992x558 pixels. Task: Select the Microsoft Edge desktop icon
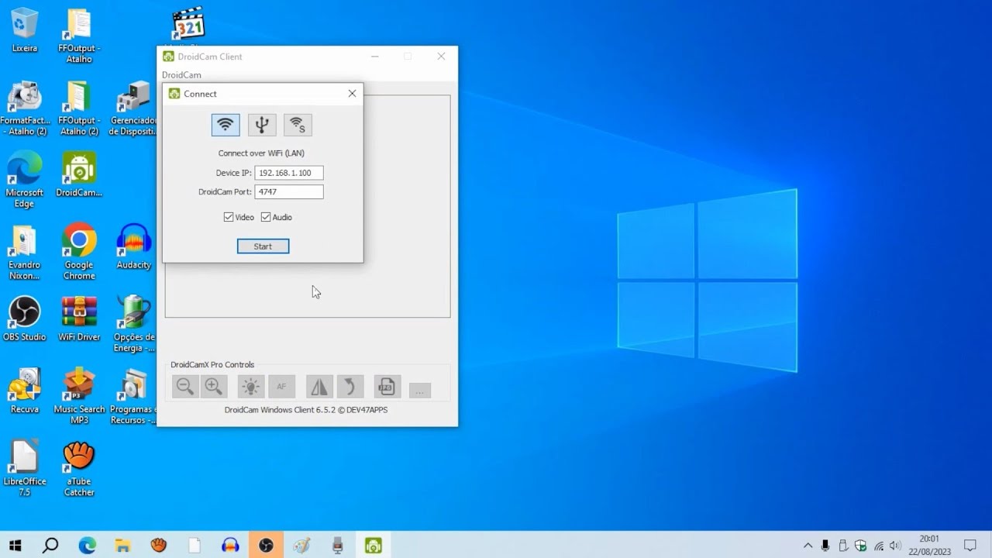25,180
